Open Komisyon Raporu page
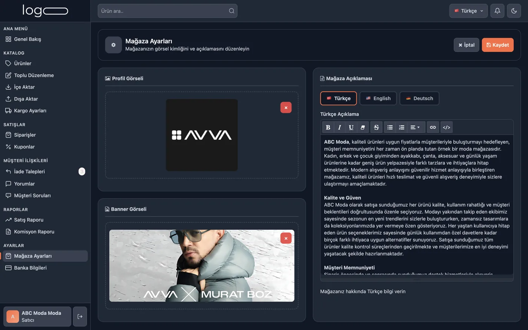The height and width of the screenshot is (330, 528). coord(45,232)
